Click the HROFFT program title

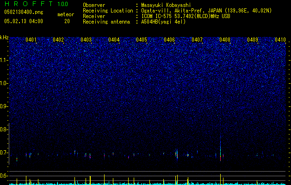29,4
